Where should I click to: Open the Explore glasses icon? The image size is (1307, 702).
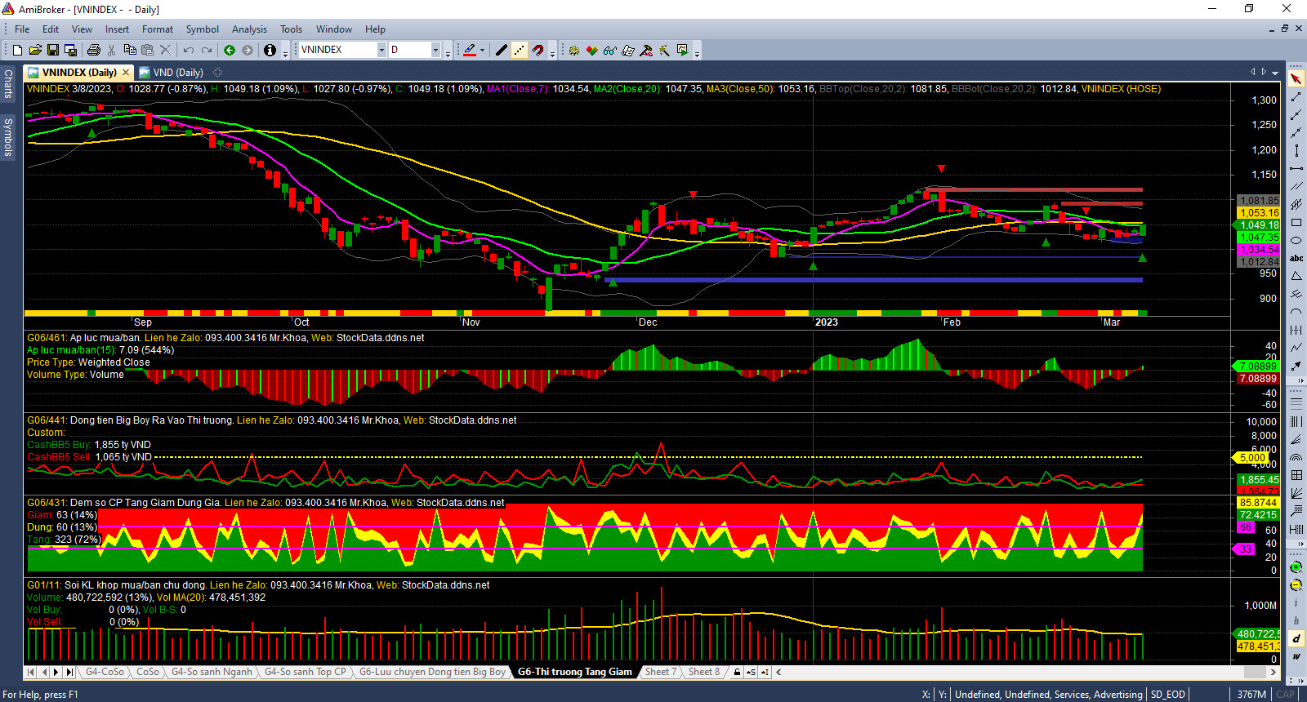pos(610,50)
